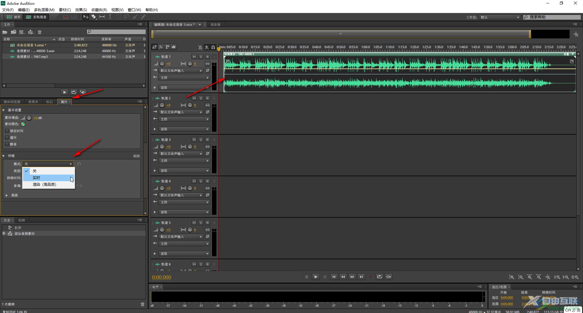Mute Track 1 with M button
The height and width of the screenshot is (313, 583).
click(194, 57)
